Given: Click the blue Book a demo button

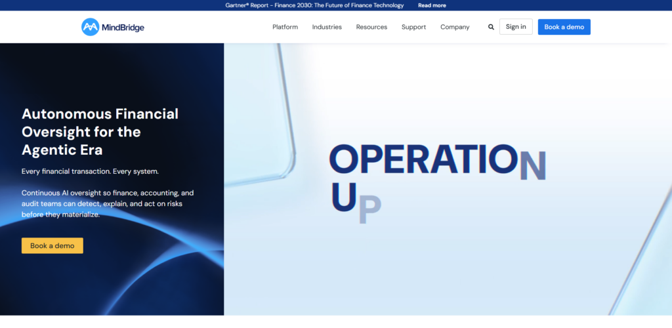Looking at the screenshot, I should click(x=564, y=27).
